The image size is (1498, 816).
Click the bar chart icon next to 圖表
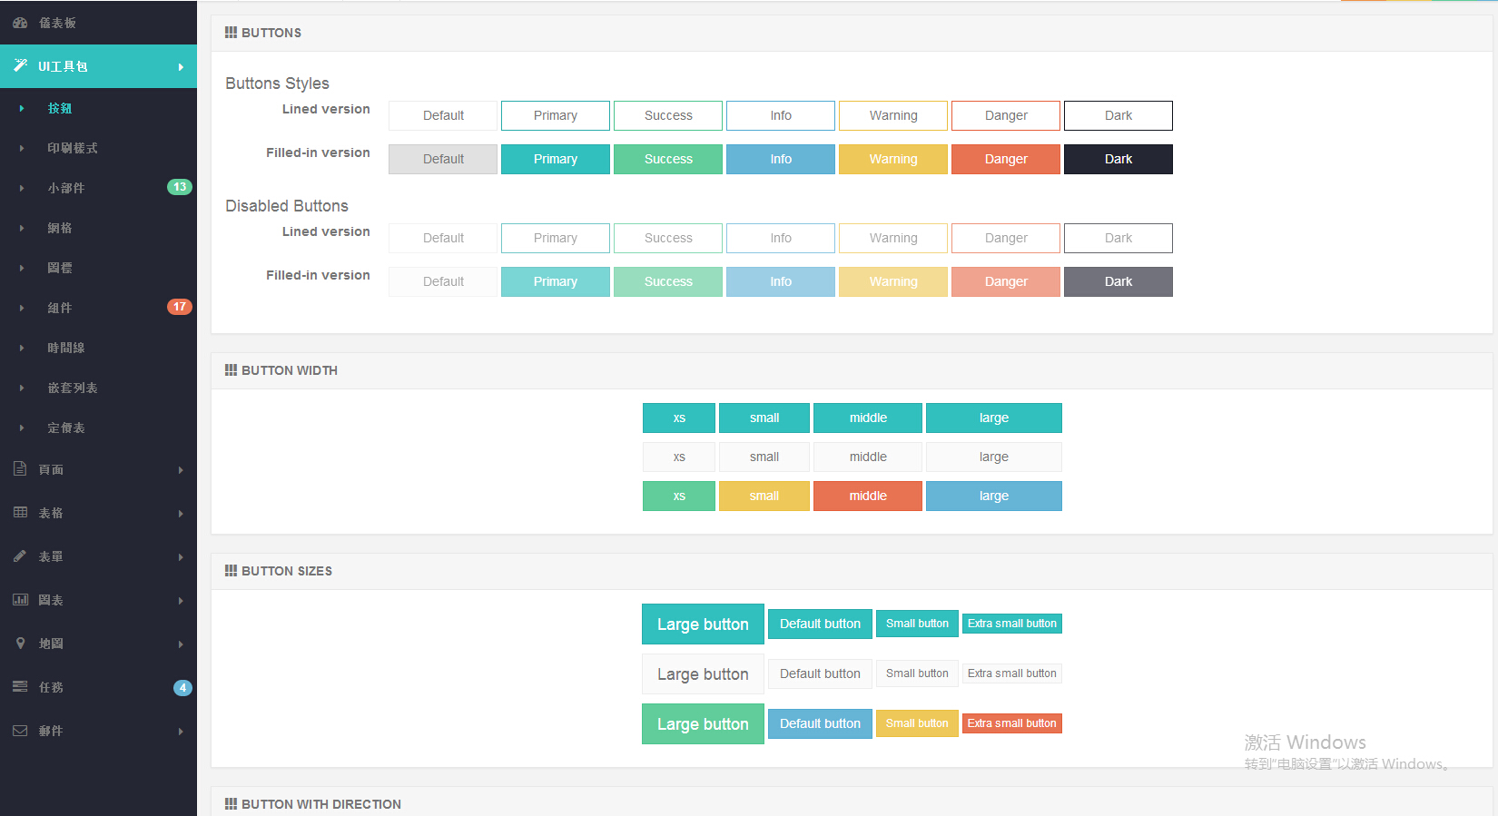[x=20, y=599]
